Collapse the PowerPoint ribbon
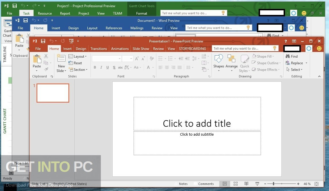The image size is (329, 191). (319, 76)
